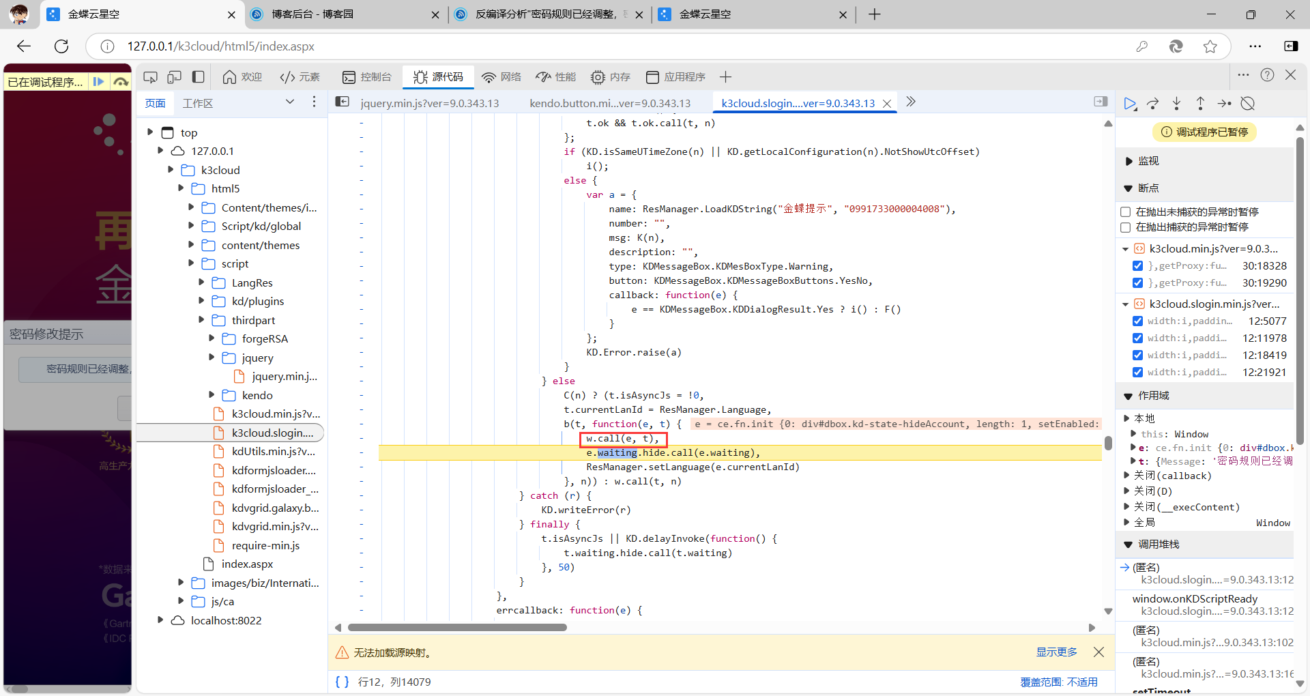The width and height of the screenshot is (1310, 696).
Task: Dismiss the source map warning bar
Action: tap(1098, 652)
